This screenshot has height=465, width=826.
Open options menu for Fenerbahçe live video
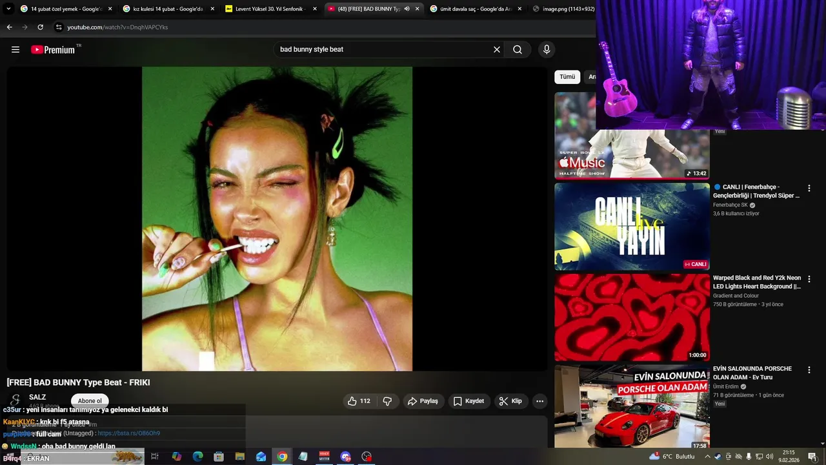tap(809, 189)
